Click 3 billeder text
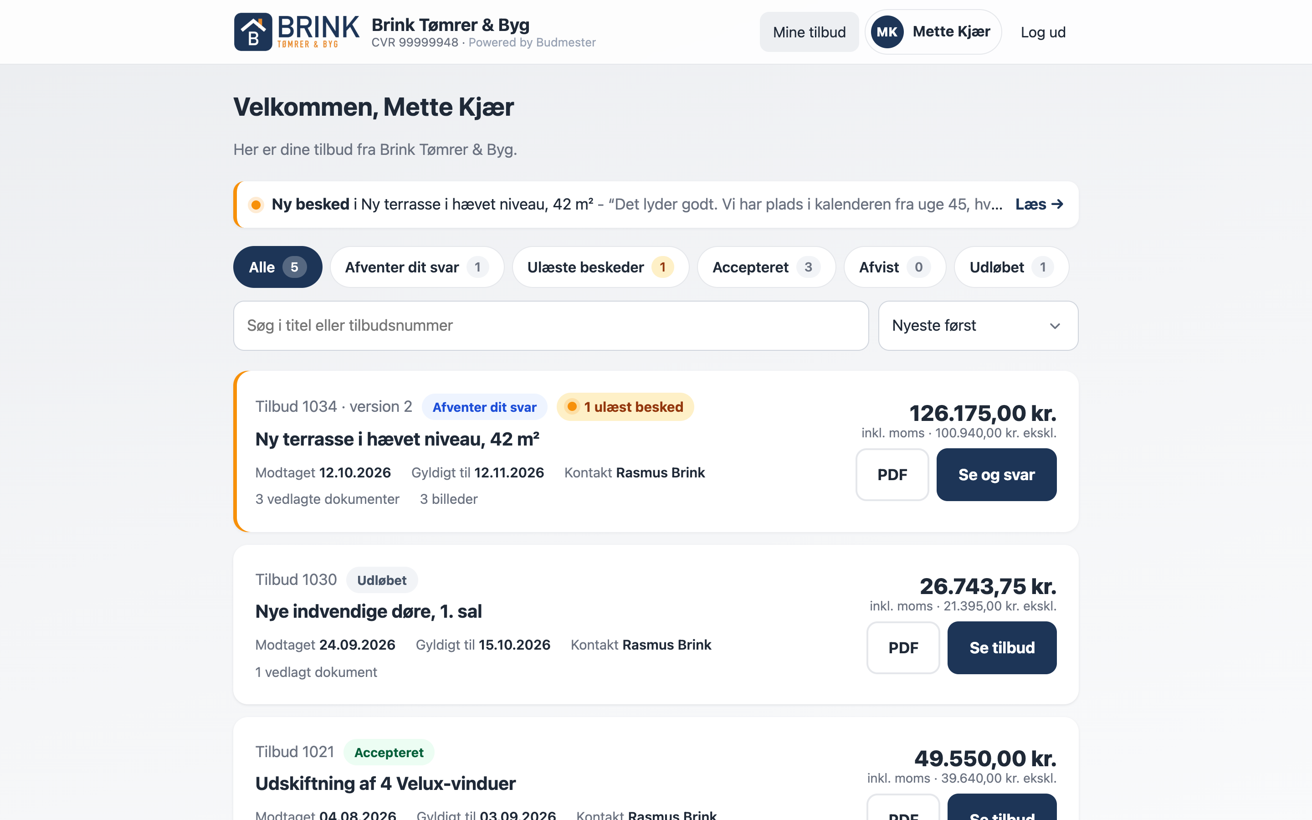The height and width of the screenshot is (820, 1312). [x=448, y=499]
